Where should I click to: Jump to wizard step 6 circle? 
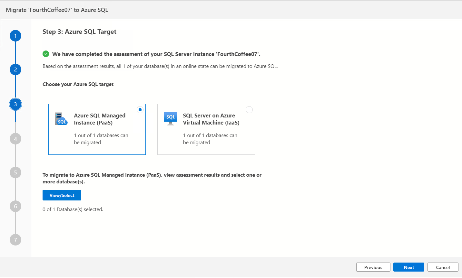pos(15,206)
